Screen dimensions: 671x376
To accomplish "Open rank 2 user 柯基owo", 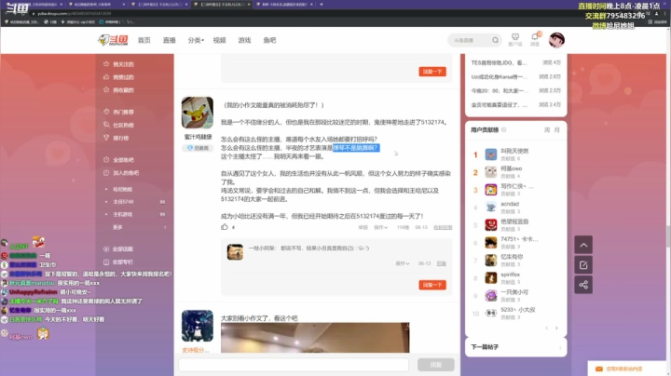I will (511, 168).
